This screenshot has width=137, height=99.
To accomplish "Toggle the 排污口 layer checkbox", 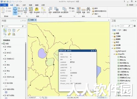I will point(5,53).
